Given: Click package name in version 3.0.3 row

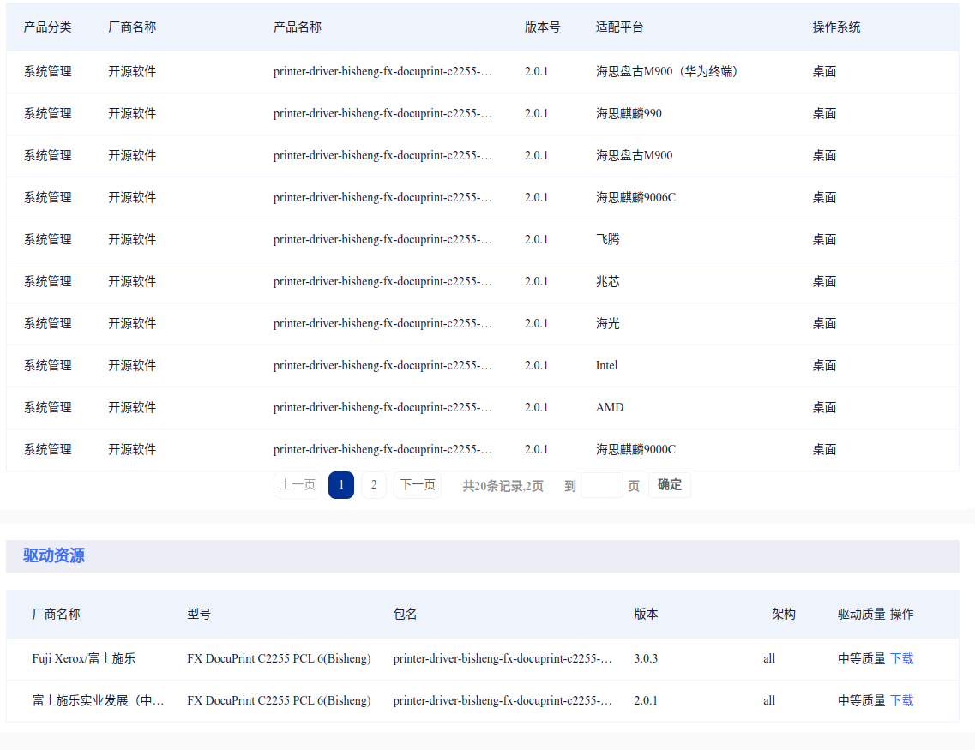Looking at the screenshot, I should pyautogui.click(x=503, y=658).
